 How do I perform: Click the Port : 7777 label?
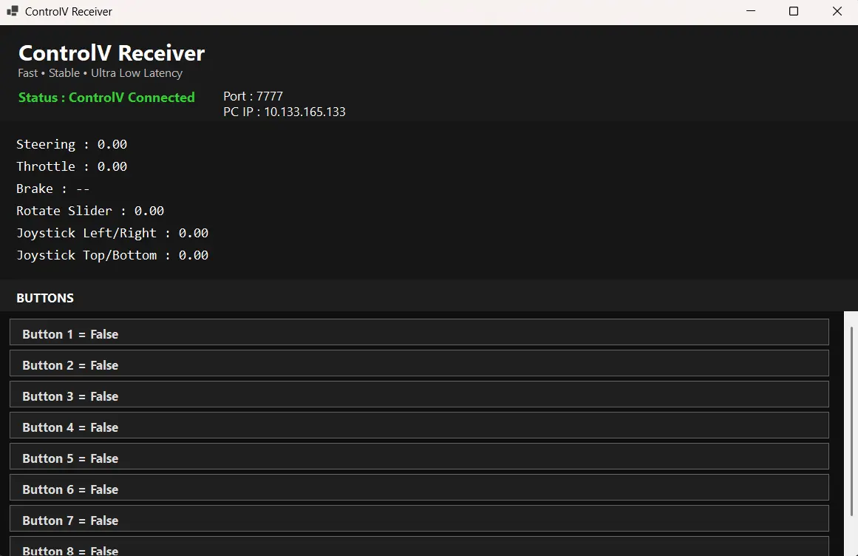click(x=253, y=96)
